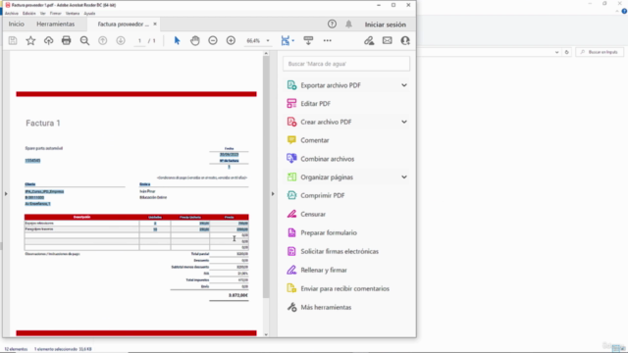Image resolution: width=628 pixels, height=353 pixels.
Task: Open the Edición menu
Action: [x=28, y=13]
